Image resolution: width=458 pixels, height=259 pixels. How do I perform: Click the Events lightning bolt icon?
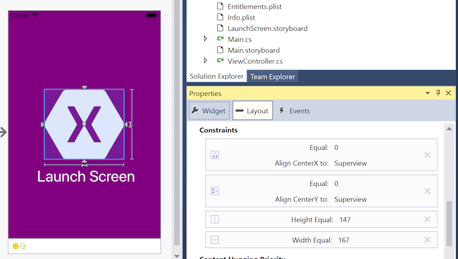tap(282, 110)
